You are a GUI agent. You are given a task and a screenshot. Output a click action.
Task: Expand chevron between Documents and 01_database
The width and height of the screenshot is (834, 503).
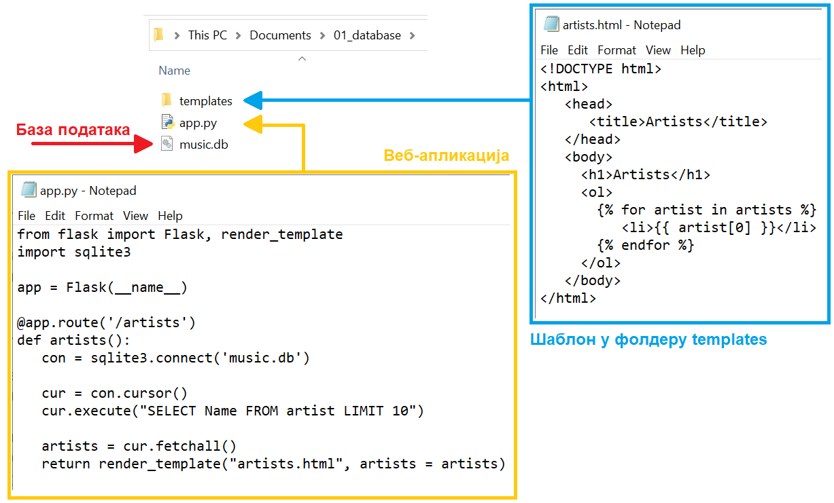click(x=322, y=35)
